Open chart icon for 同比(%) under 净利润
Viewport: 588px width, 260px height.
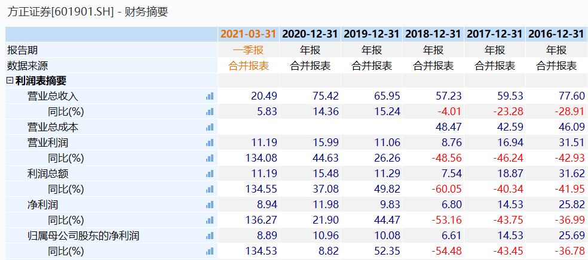tap(210, 221)
